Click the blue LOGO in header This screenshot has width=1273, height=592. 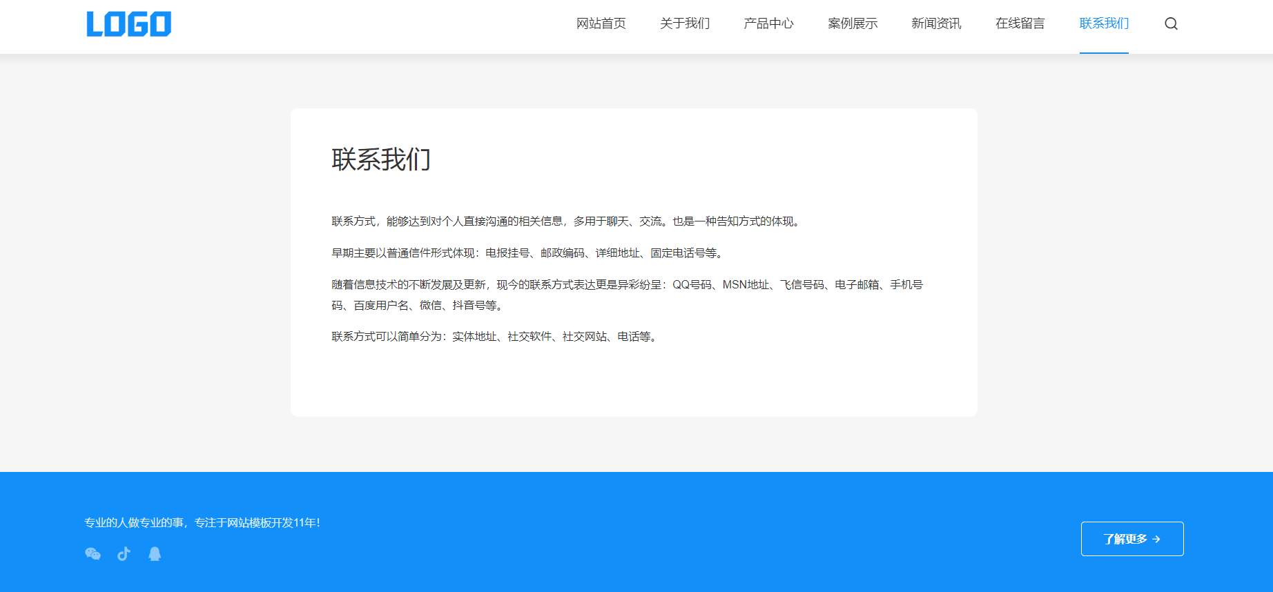click(x=128, y=24)
